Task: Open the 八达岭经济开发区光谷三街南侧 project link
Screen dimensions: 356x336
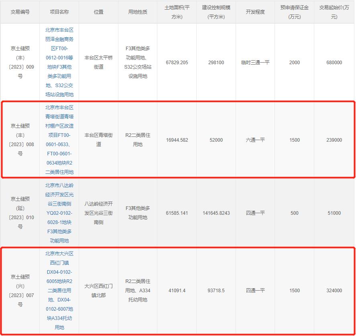Action: (59, 213)
